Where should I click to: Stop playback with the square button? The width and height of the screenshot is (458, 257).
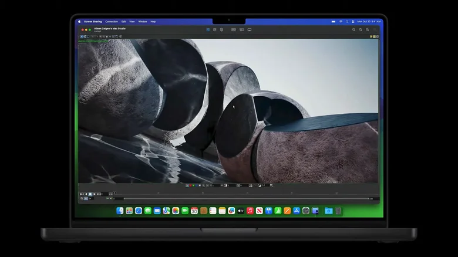pos(90,194)
